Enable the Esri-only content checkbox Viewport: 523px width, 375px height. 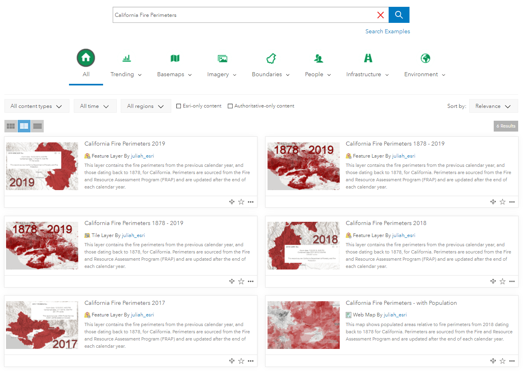[179, 106]
